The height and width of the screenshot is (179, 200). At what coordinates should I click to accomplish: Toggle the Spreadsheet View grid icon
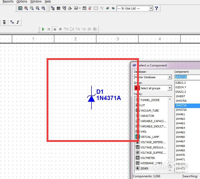pyautogui.click(x=59, y=8)
